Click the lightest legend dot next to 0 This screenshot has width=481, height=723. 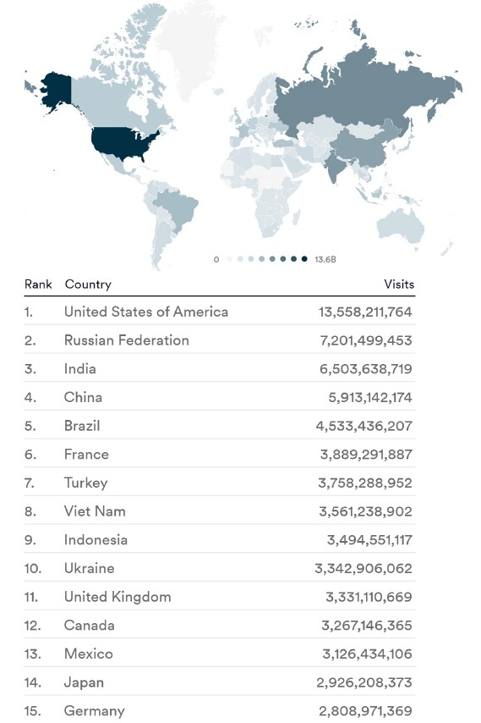[229, 259]
